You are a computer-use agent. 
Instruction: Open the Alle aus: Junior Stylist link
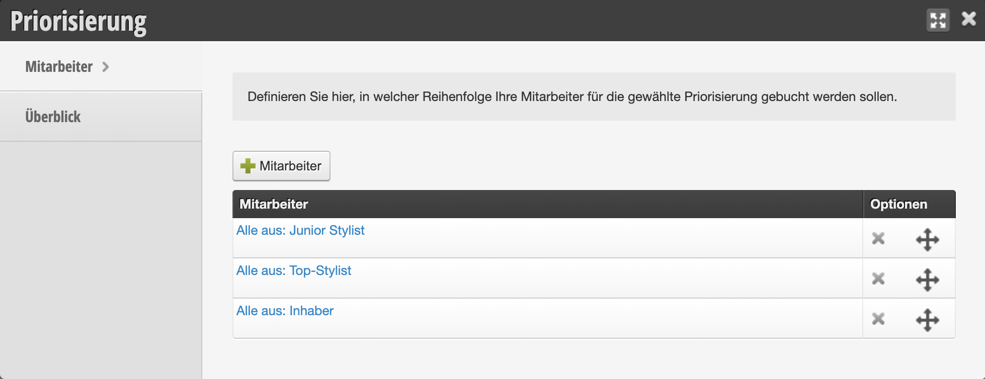click(x=300, y=230)
